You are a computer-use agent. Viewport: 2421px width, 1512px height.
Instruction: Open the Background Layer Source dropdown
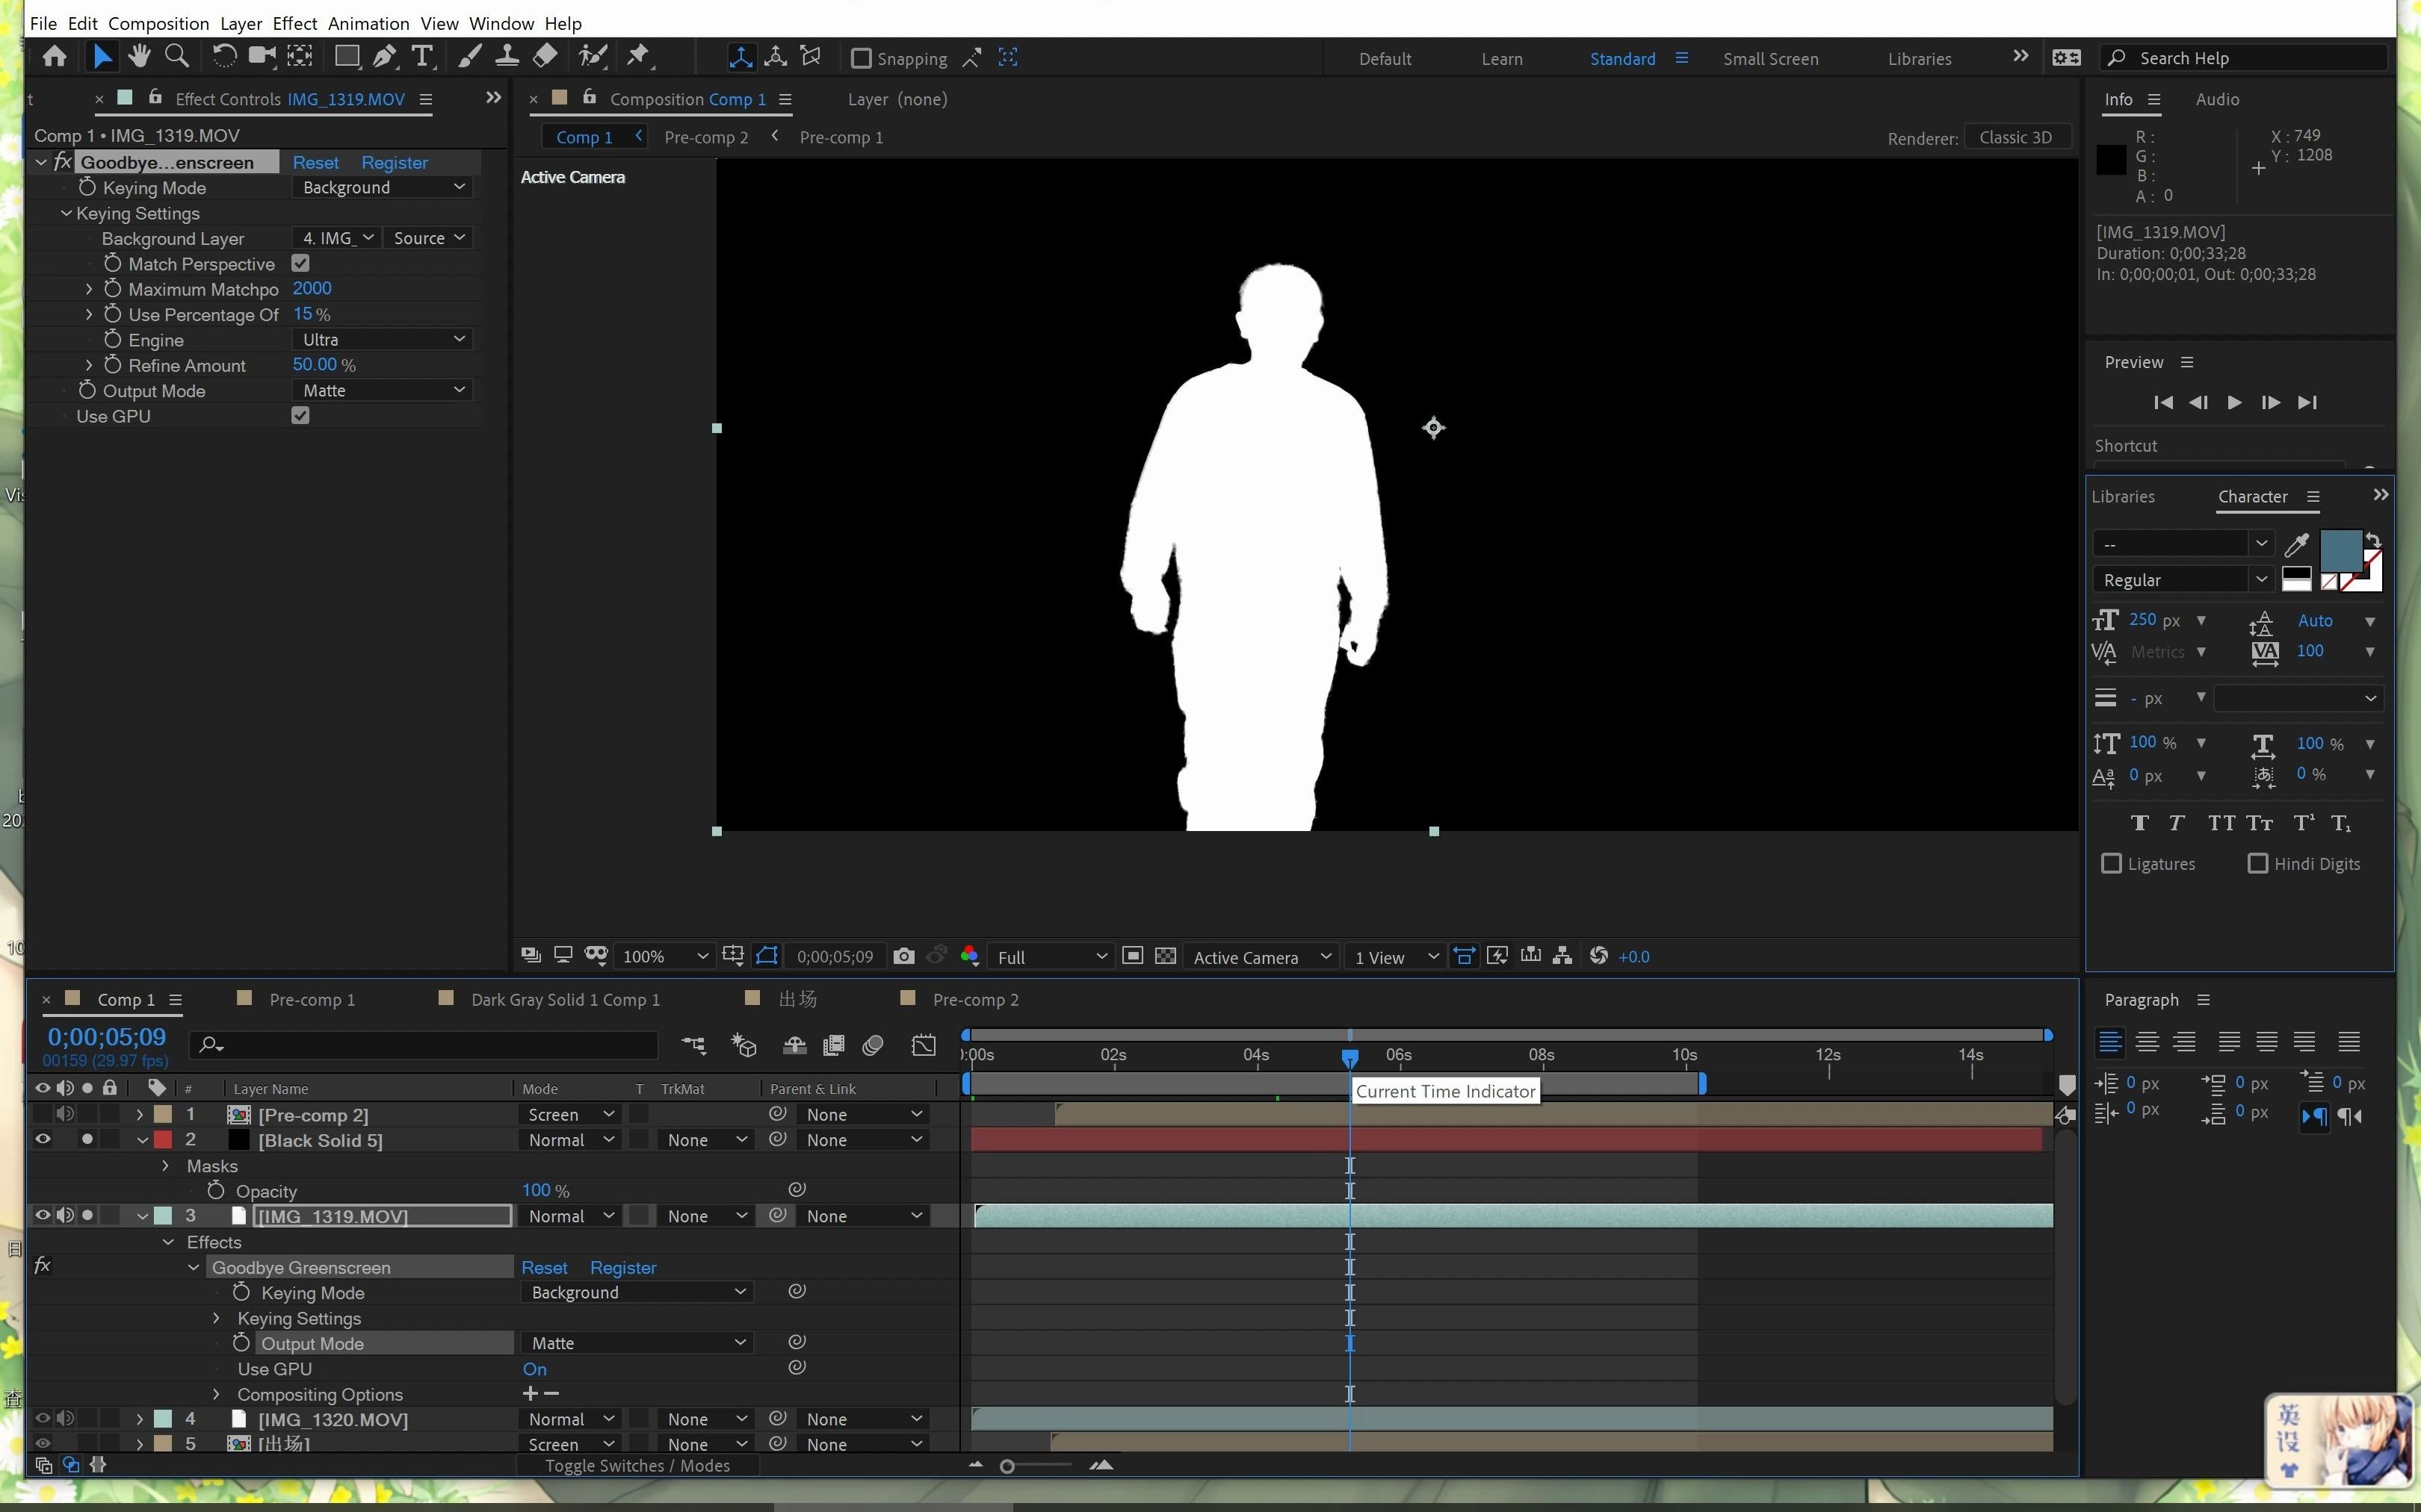click(428, 238)
